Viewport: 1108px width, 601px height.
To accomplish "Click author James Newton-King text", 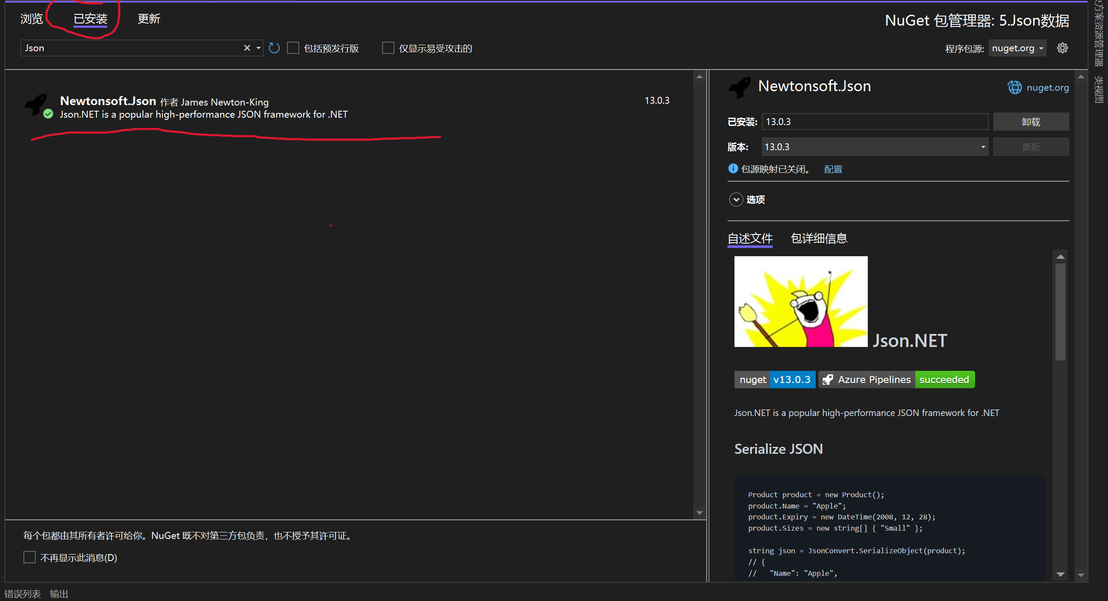I will (225, 102).
